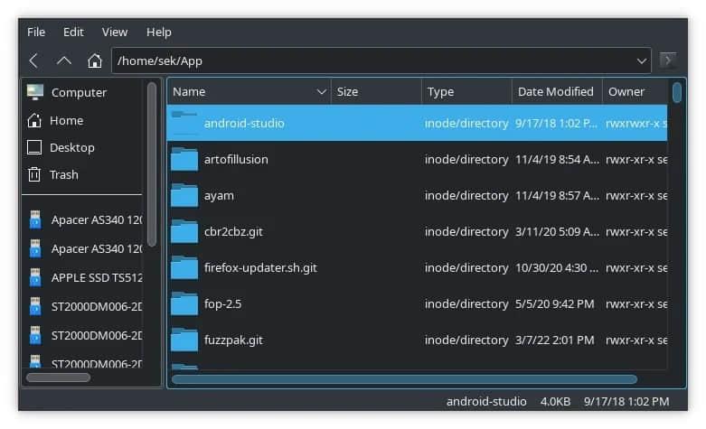Click the APPLE SSD TS512 drive icon
Screen dimensions: 706x429
click(x=35, y=277)
